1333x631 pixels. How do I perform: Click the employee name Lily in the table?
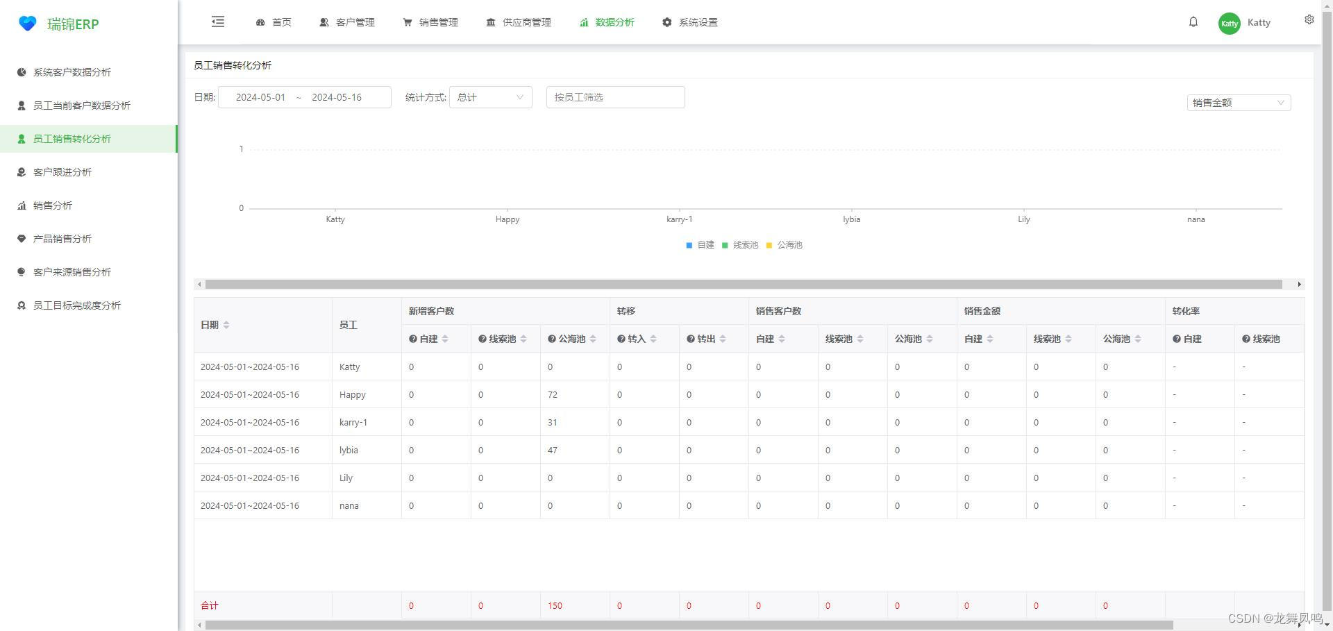tap(346, 478)
